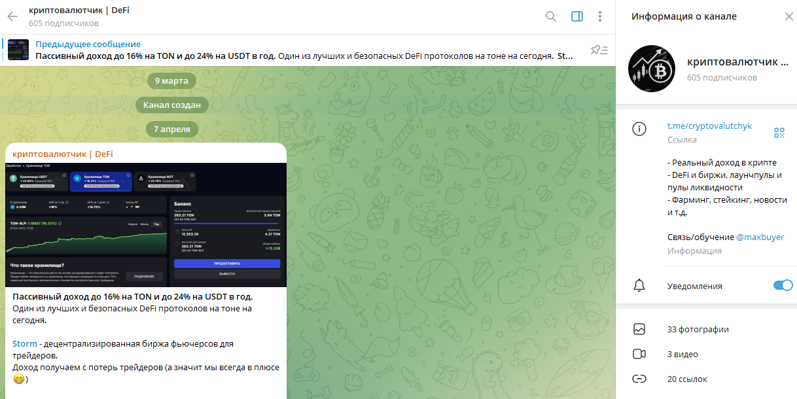This screenshot has height=399, width=797.
Task: Click the 'Ссылка' label under link
Action: point(682,139)
